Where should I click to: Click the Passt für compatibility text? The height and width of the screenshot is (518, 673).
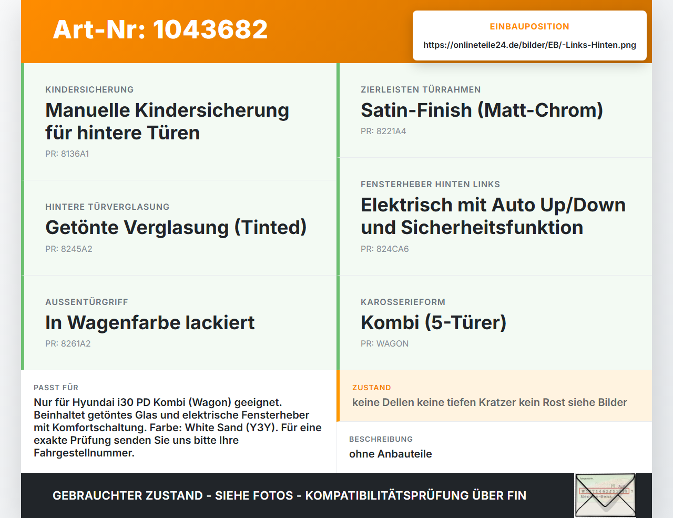pos(178,428)
